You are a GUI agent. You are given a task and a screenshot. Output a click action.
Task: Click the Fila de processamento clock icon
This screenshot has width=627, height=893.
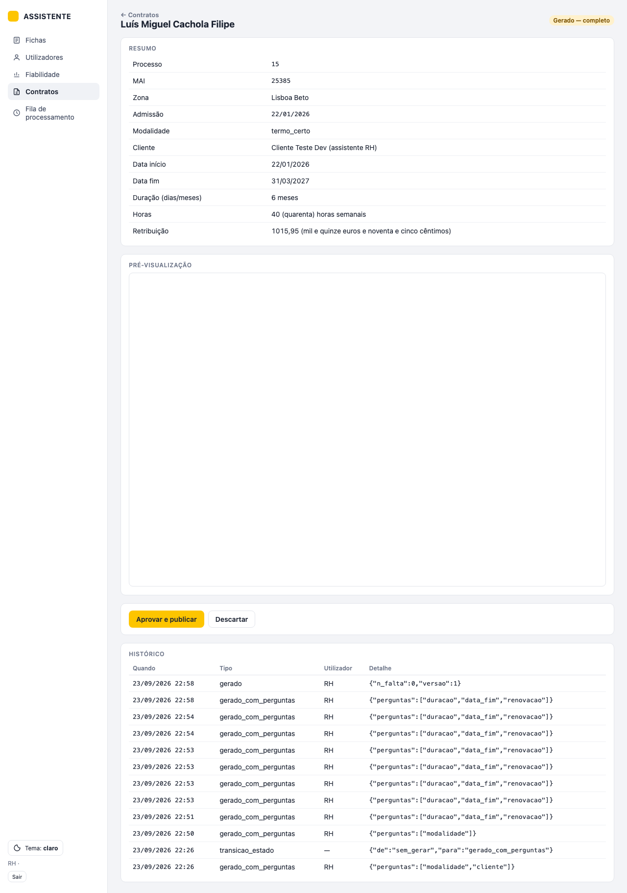[17, 113]
